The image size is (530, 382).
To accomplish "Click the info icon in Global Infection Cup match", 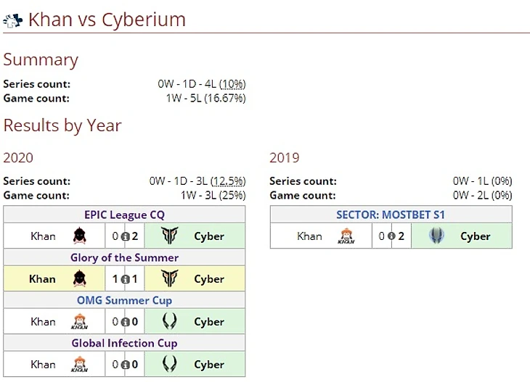I will point(125,365).
